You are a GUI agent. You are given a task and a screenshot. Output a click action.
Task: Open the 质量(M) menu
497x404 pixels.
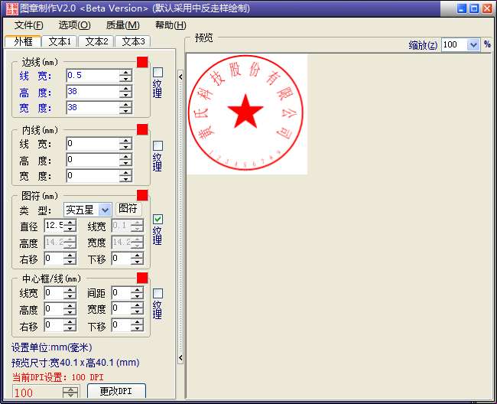tap(122, 25)
